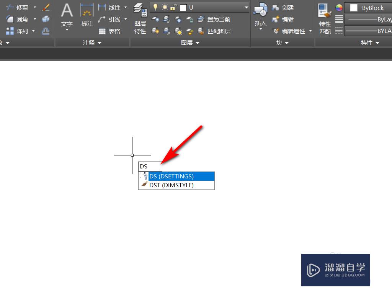This screenshot has height=294, width=392.
Task: Click the 标注 (Dimension) tool
Action: tap(87, 15)
